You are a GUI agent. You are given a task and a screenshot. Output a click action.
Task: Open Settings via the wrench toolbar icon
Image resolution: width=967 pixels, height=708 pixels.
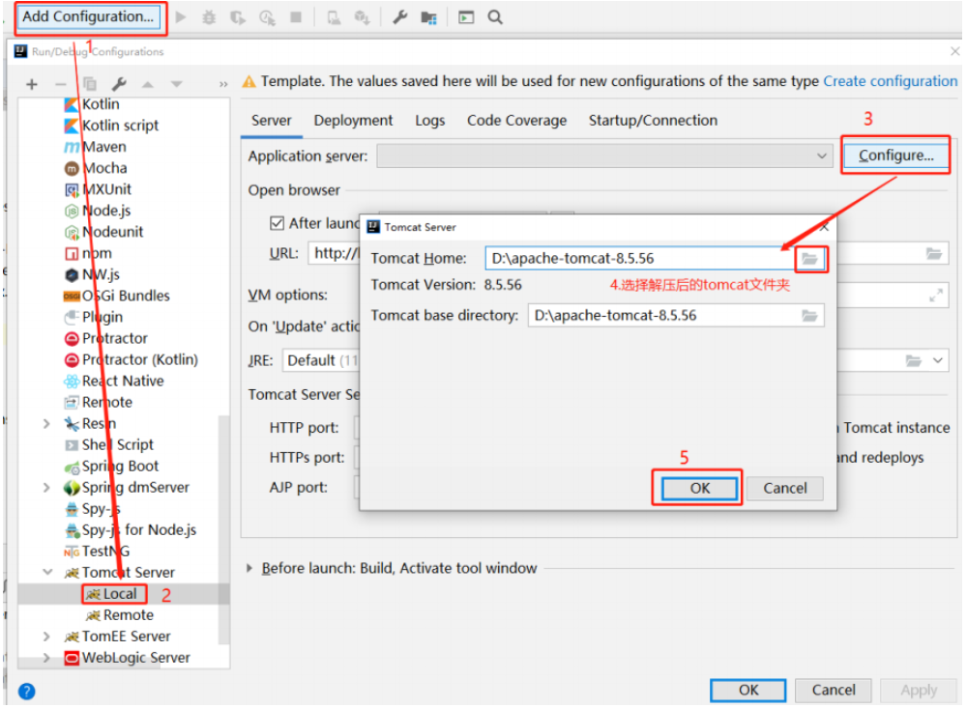point(400,17)
